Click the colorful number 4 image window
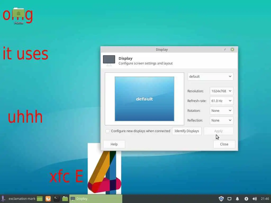The image size is (271, 203). (104, 172)
